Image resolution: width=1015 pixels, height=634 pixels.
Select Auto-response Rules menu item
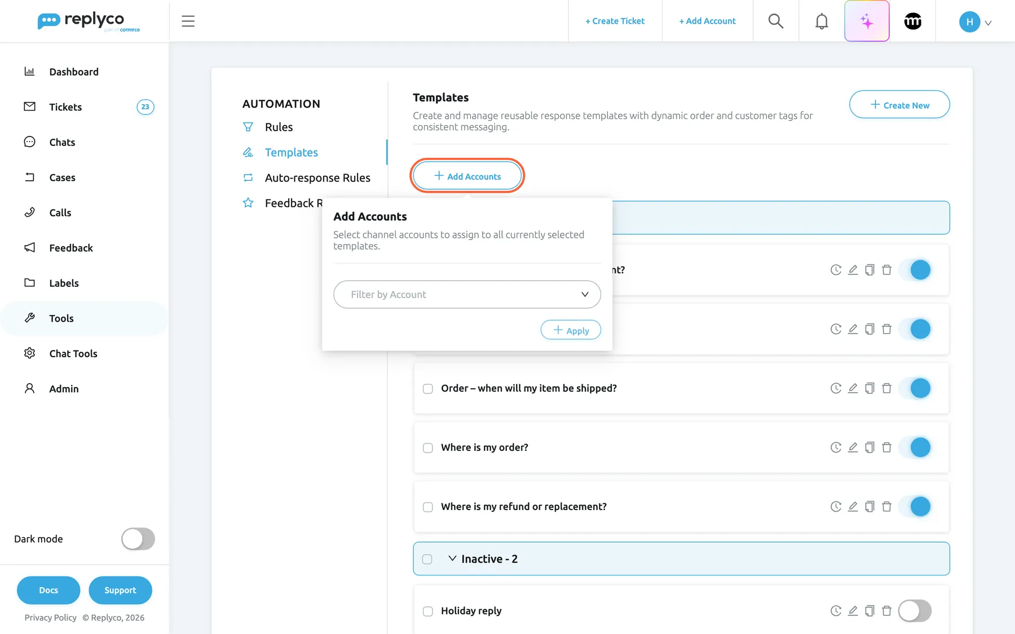coord(317,178)
